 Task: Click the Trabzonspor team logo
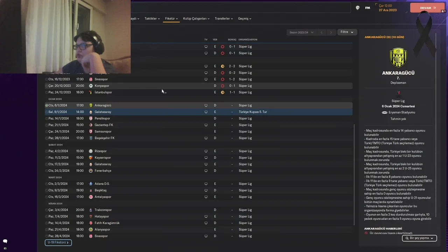[91, 210]
